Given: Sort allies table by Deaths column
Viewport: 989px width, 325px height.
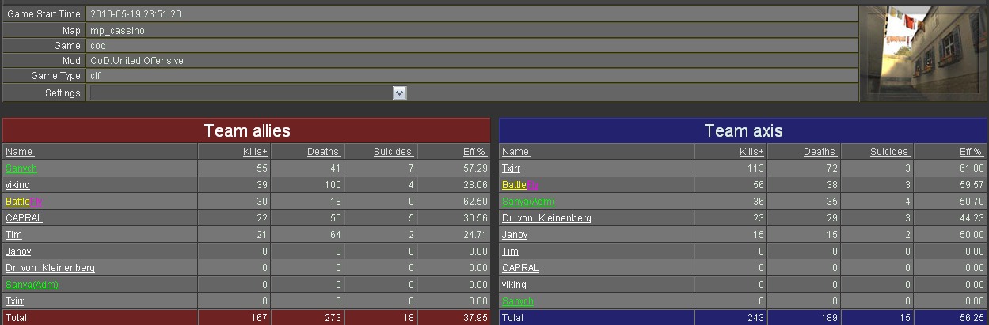Looking at the screenshot, I should (324, 152).
